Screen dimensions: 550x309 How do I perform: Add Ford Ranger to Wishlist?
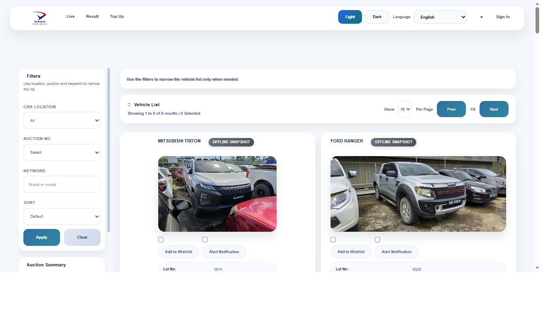pyautogui.click(x=351, y=252)
